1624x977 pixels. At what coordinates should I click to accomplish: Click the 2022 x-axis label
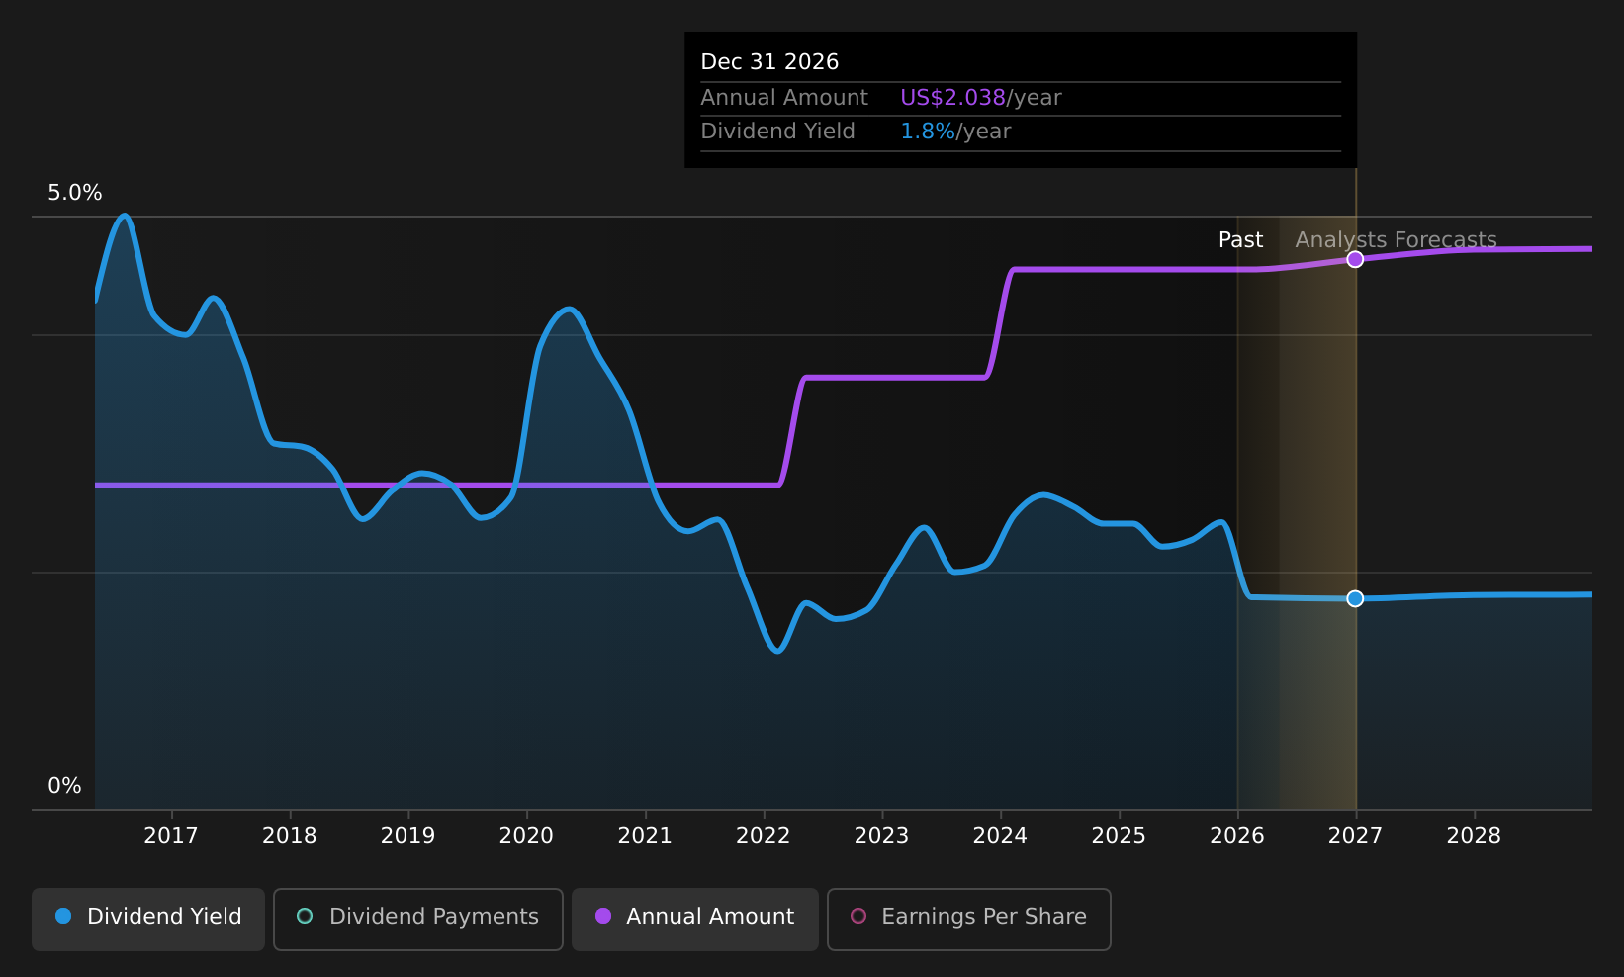764,836
